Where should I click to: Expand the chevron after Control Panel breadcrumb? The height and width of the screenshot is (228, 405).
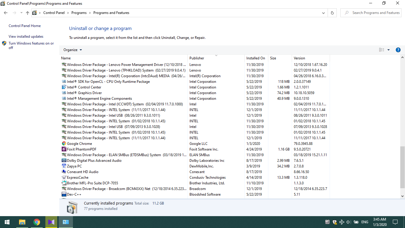coord(68,13)
